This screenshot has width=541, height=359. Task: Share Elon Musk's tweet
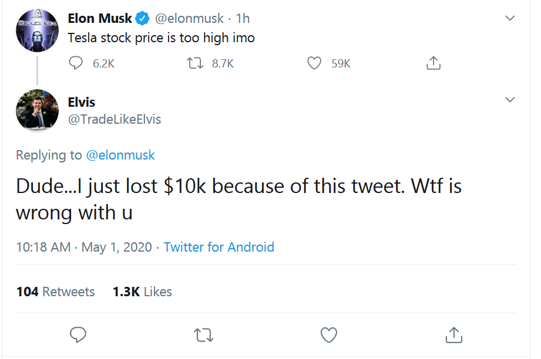pyautogui.click(x=434, y=62)
